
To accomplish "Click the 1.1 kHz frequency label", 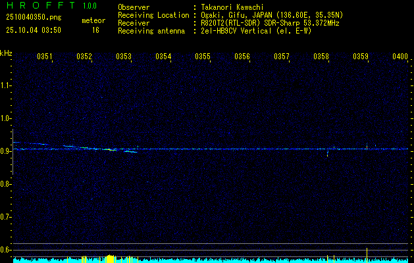I will pyautogui.click(x=5, y=85).
